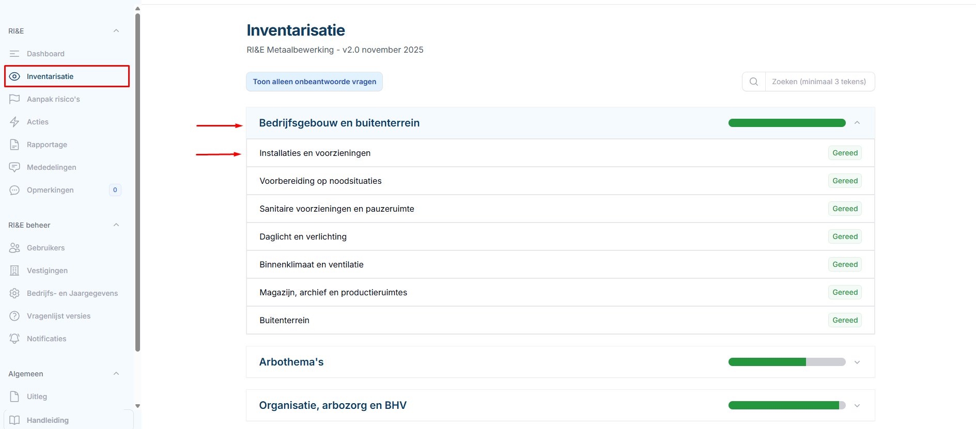Click Gereed badge for Magazijn, archief en productieruimtes
The height and width of the screenshot is (429, 976).
[845, 292]
